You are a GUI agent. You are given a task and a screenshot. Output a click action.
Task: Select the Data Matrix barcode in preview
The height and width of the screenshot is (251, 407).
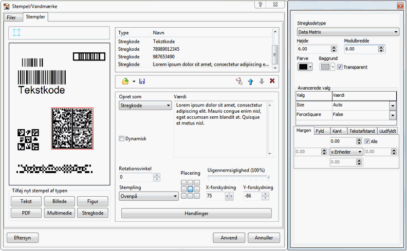click(x=72, y=129)
